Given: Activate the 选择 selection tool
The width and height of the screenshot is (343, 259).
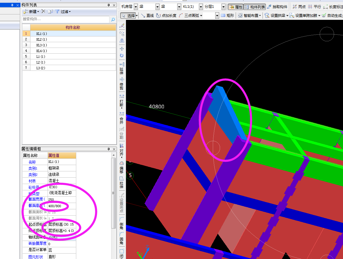Looking at the screenshot, I should coord(128,16).
